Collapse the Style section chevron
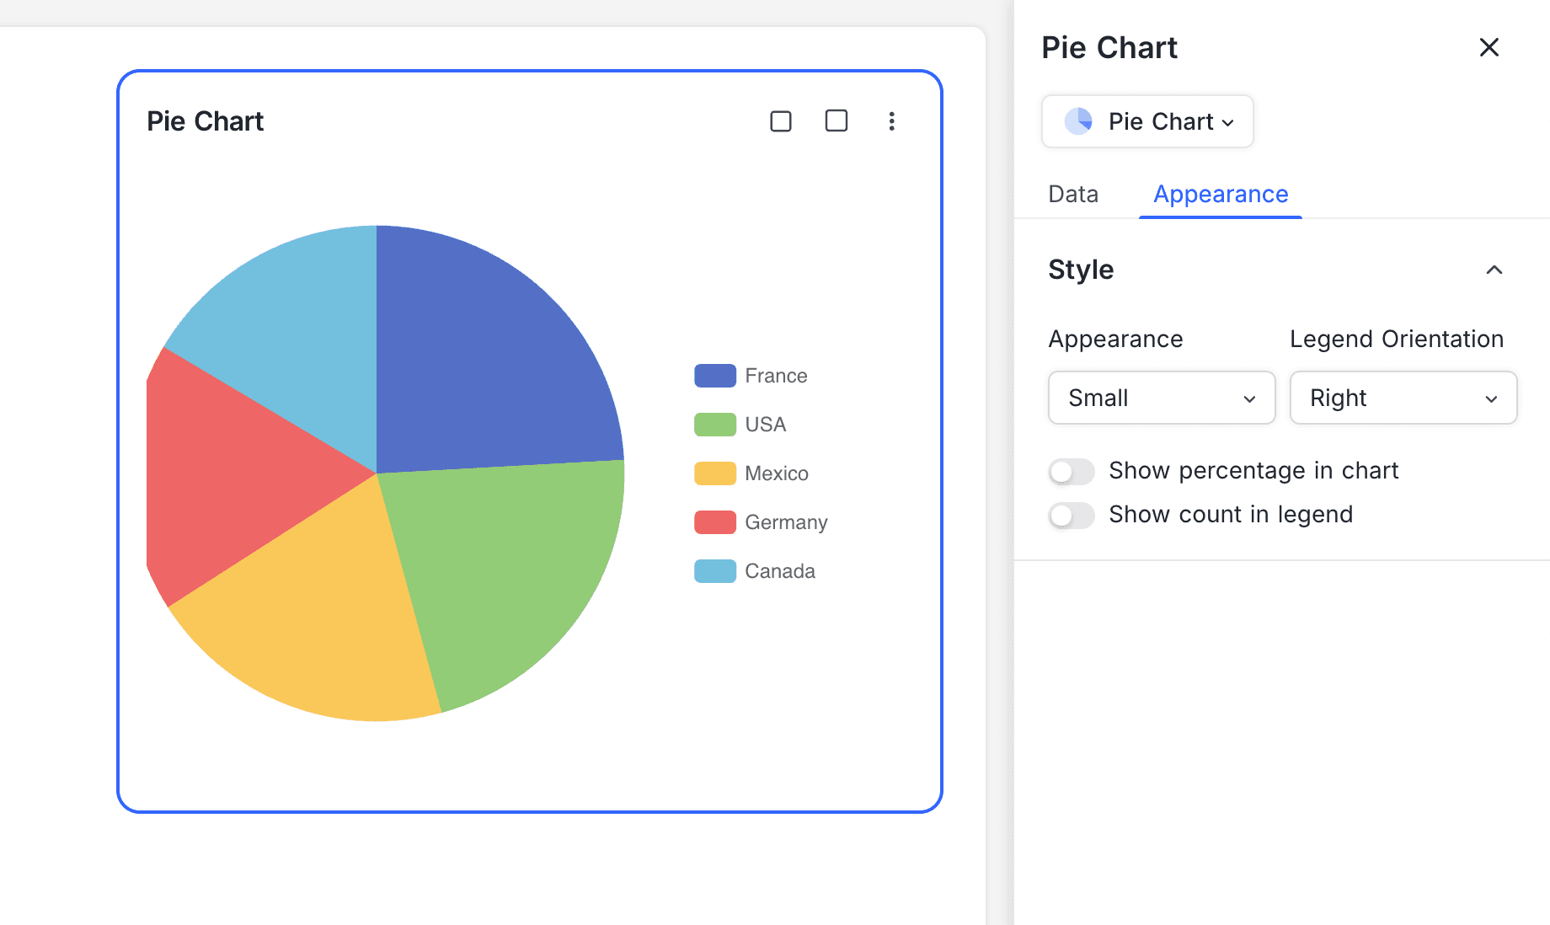The height and width of the screenshot is (925, 1550). pyautogui.click(x=1494, y=270)
